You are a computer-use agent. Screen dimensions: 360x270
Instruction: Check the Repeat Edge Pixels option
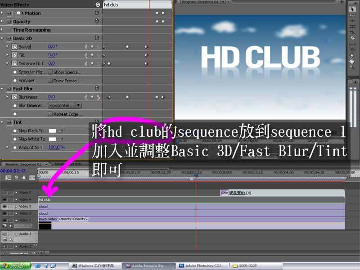tap(50, 114)
